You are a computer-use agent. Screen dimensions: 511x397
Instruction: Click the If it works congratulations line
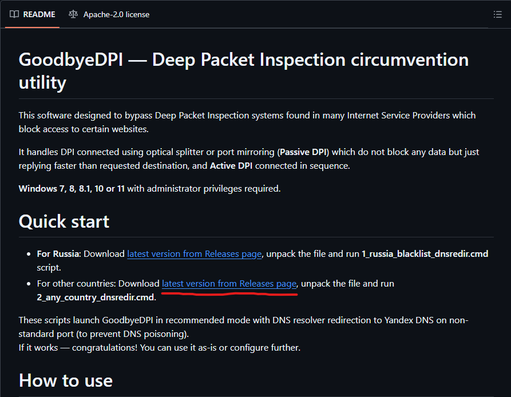coord(159,347)
